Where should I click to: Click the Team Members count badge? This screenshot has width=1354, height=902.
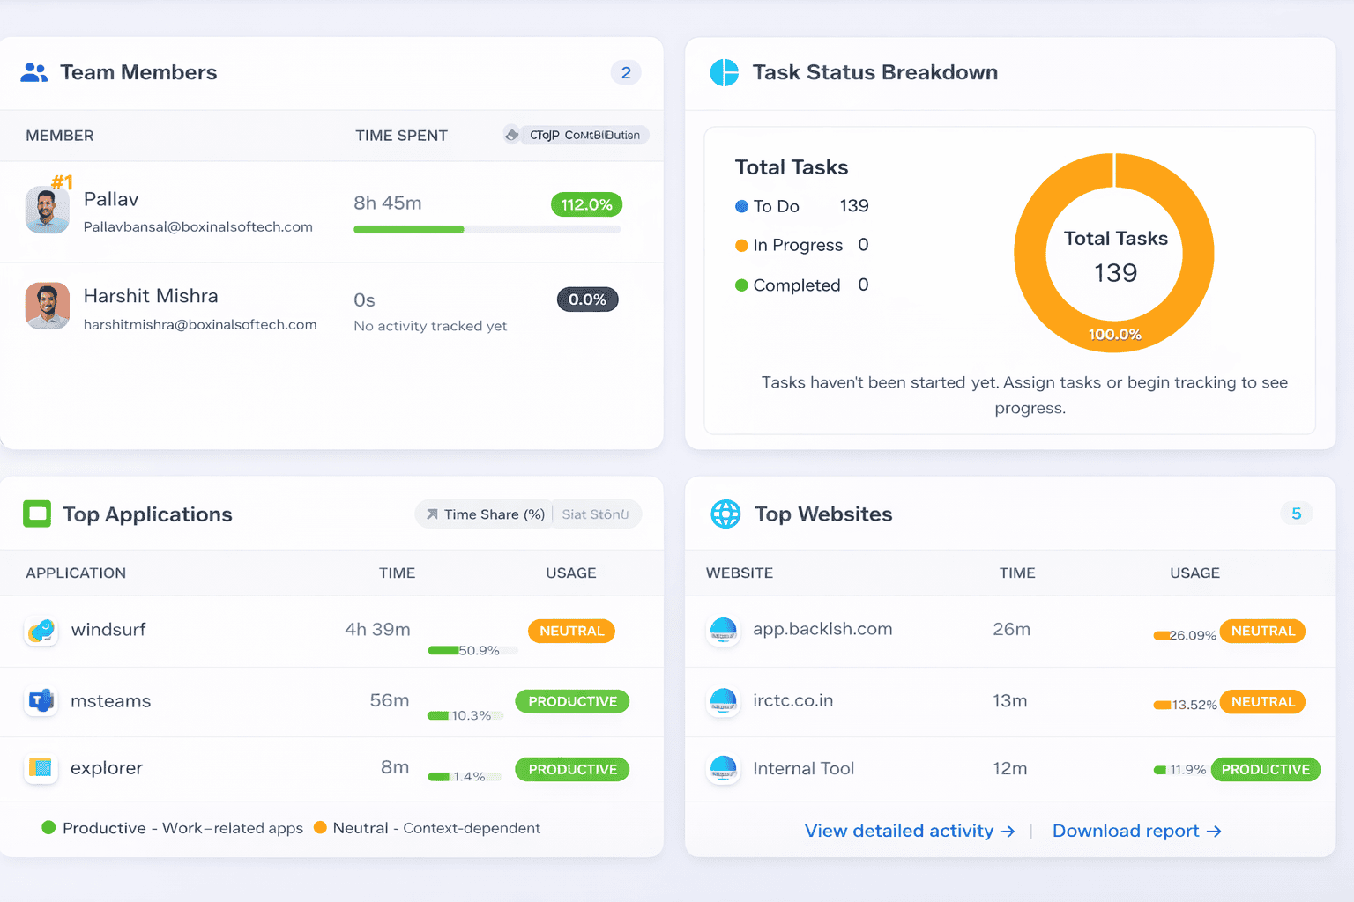point(626,73)
